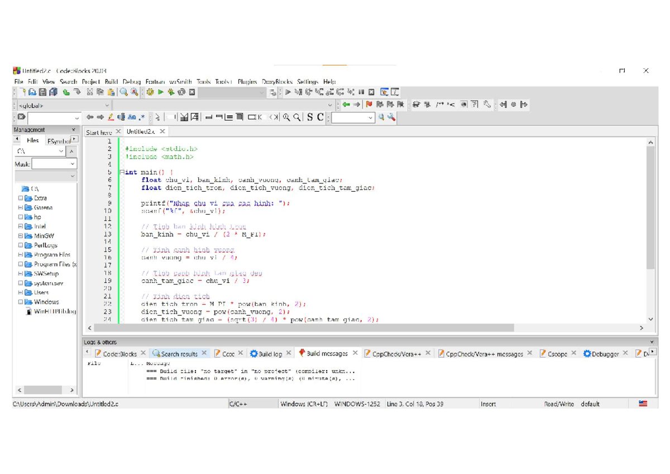Open the scope dropdown showing <global>
670x474 pixels.
[x=107, y=105]
